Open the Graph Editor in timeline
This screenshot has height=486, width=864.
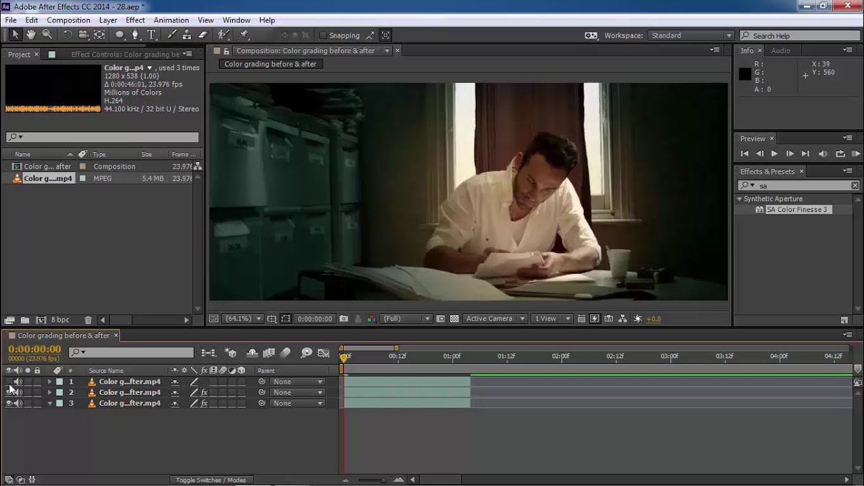coord(323,352)
